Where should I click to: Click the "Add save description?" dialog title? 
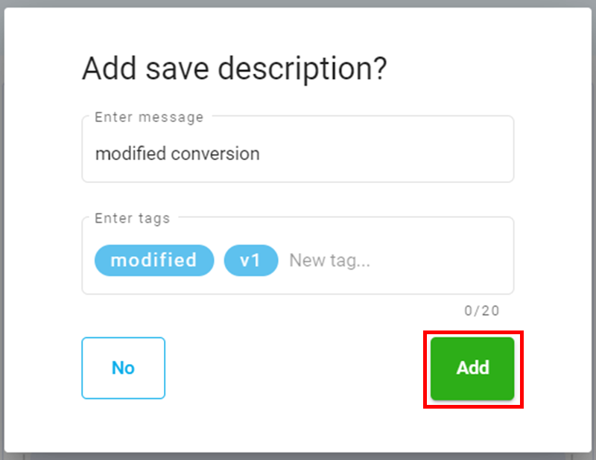click(234, 68)
